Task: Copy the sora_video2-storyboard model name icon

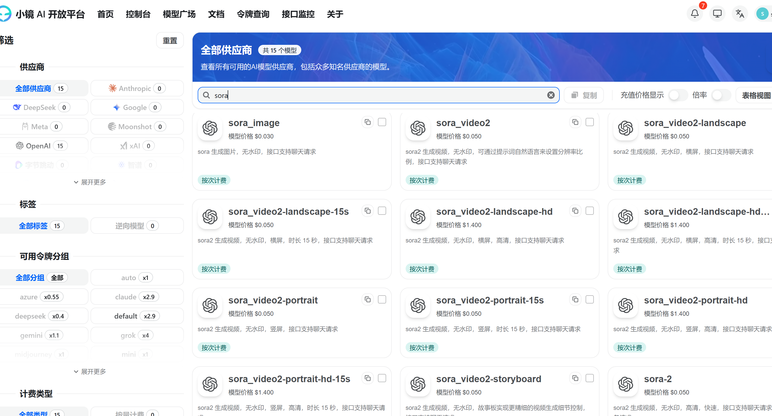Action: [575, 378]
